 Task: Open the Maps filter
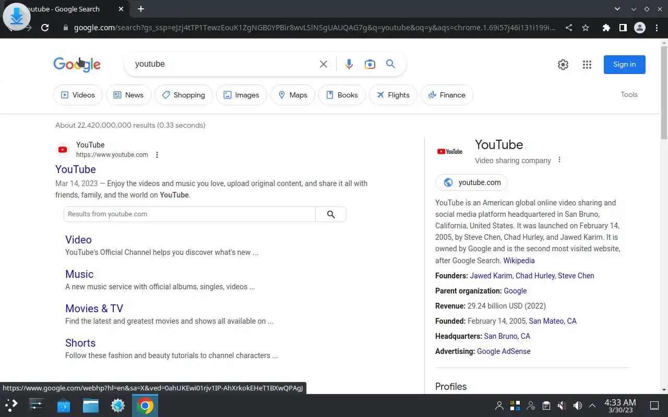click(293, 95)
